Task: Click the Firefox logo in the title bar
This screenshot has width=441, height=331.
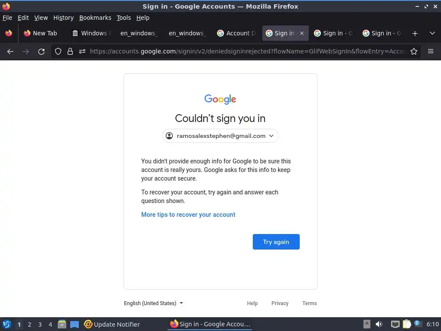Action: [6, 6]
